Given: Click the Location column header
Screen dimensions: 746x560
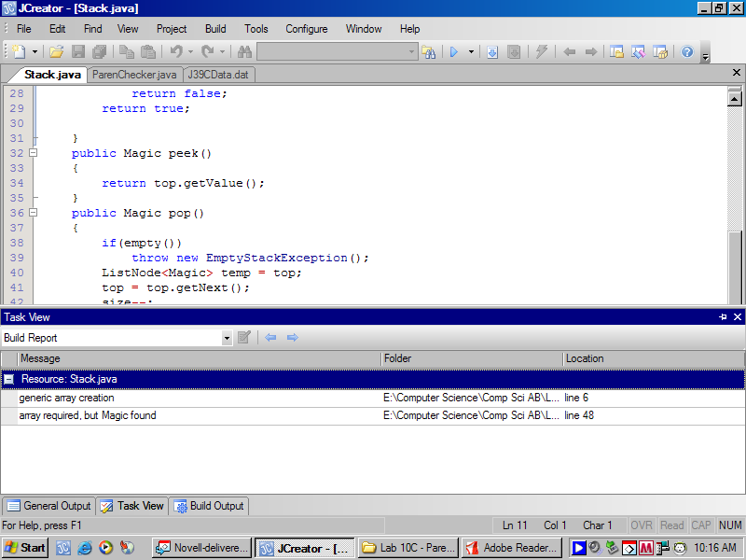Looking at the screenshot, I should (654, 358).
